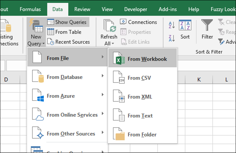236x153 pixels.
Task: Click the Other Sources target icon
Action: 40,136
